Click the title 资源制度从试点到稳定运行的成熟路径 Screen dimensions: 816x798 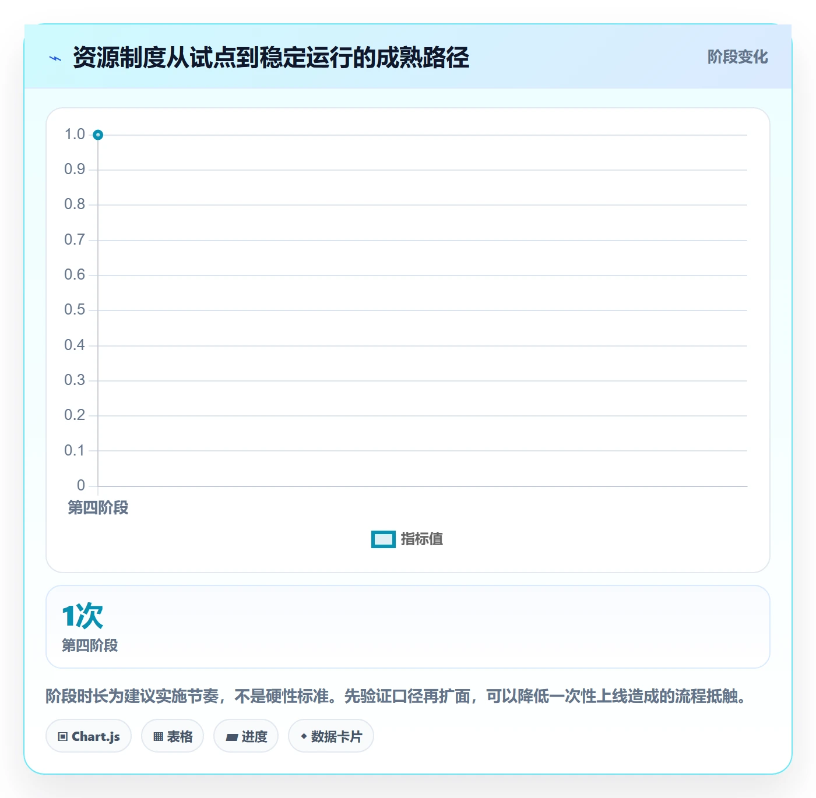point(271,58)
